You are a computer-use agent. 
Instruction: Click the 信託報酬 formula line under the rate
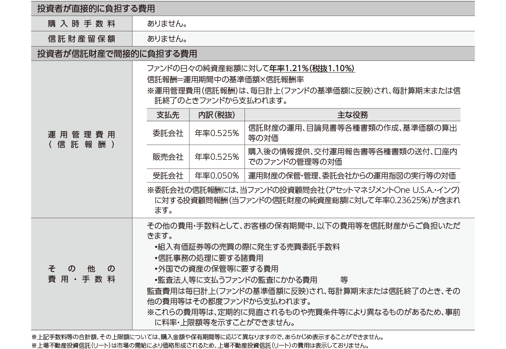226,80
